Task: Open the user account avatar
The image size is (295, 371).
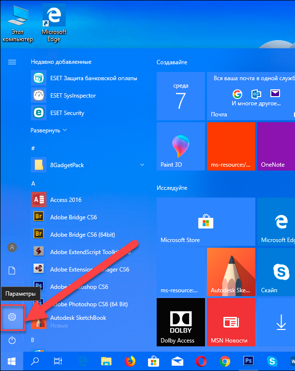Action: (x=12, y=247)
